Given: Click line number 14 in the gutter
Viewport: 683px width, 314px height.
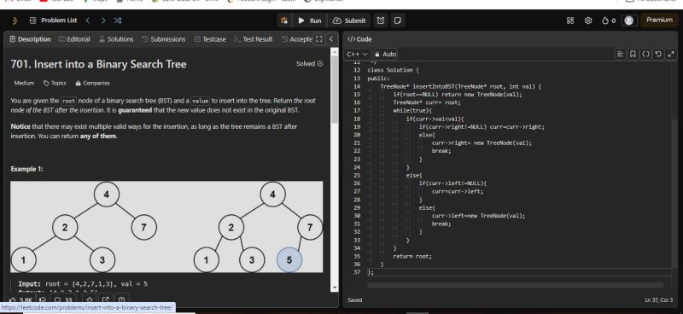Looking at the screenshot, I should (x=357, y=86).
